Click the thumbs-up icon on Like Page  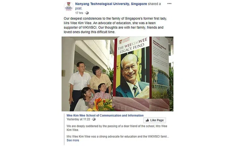coord(148,120)
